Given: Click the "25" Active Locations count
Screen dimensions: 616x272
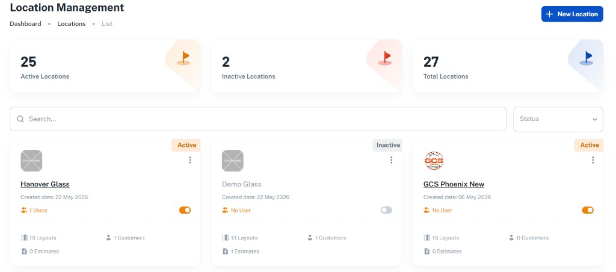Looking at the screenshot, I should (28, 62).
